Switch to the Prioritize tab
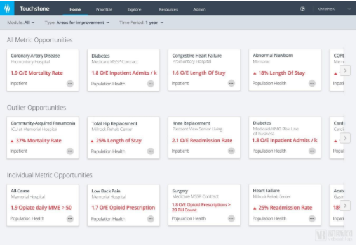The height and width of the screenshot is (245, 357). [x=104, y=9]
